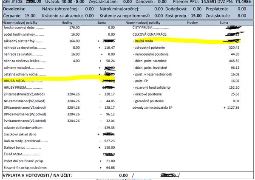The width and height of the screenshot is (255, 180).
Task: Select the 'náhrada za dovolenku' amount 116.47
Action: click(x=109, y=48)
